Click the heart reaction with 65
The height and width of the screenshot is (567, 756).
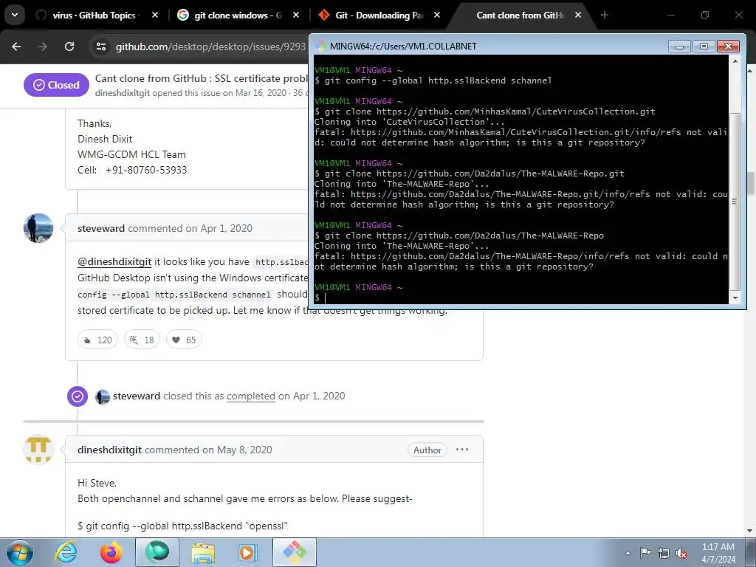coord(184,340)
